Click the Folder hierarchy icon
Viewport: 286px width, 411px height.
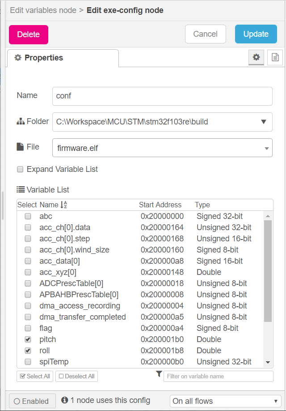[x=21, y=122]
